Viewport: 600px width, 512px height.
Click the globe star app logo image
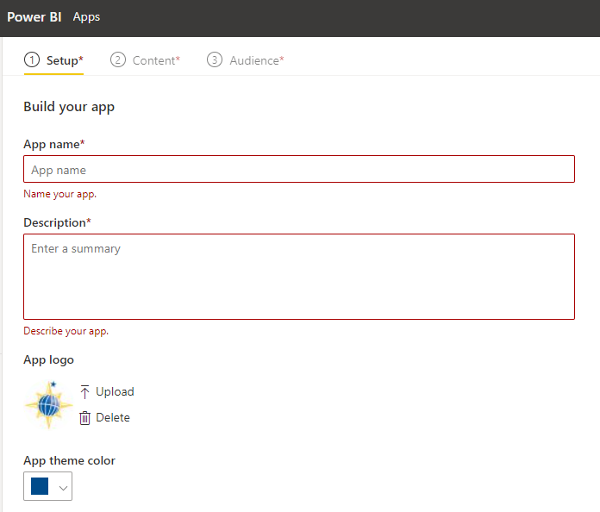click(x=48, y=405)
